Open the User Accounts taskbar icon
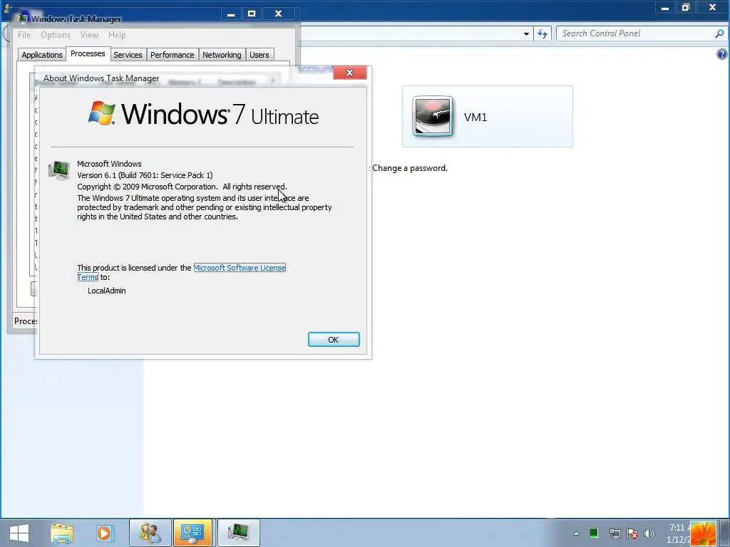 coord(150,533)
